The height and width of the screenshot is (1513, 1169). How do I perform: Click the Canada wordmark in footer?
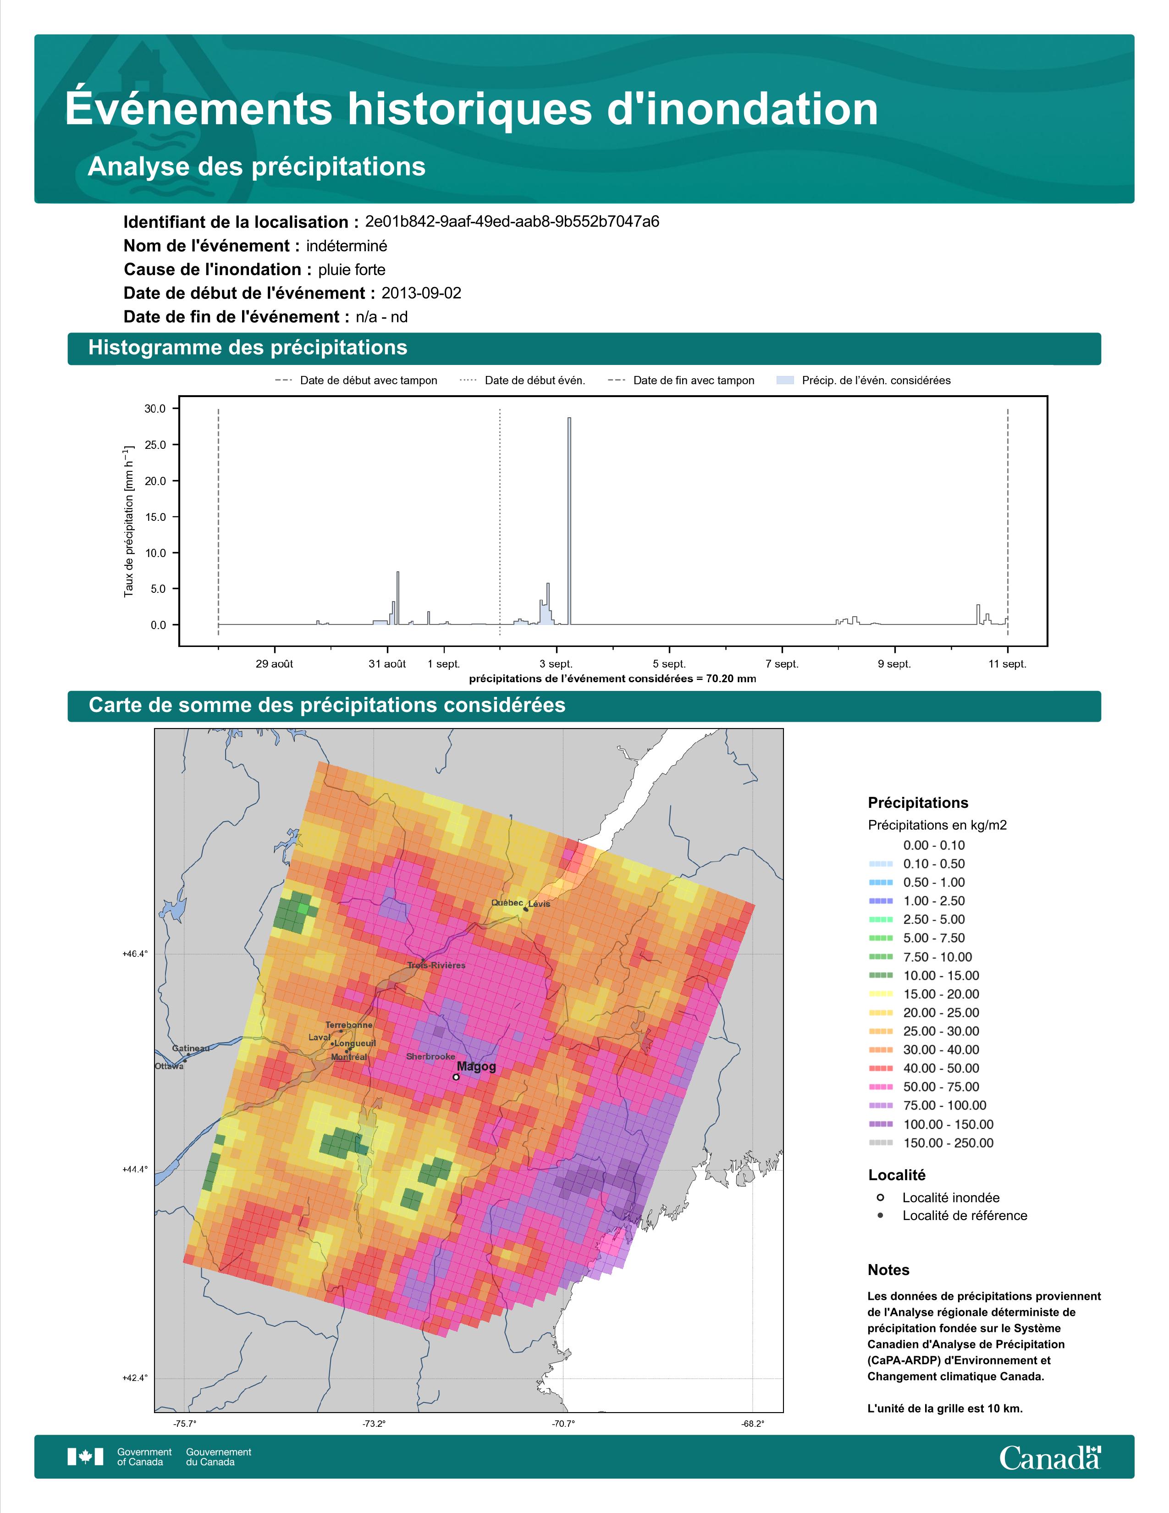[x=1050, y=1457]
